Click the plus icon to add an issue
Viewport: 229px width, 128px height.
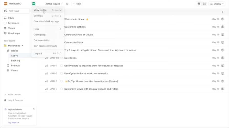[223, 12]
